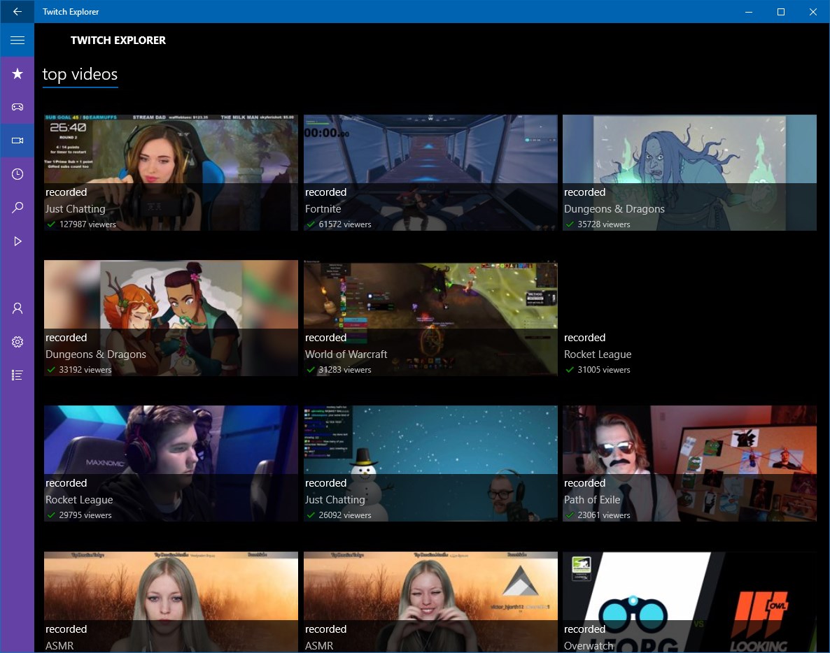Click the green check beside 23061 viewers
This screenshot has height=653, width=830.
(570, 515)
